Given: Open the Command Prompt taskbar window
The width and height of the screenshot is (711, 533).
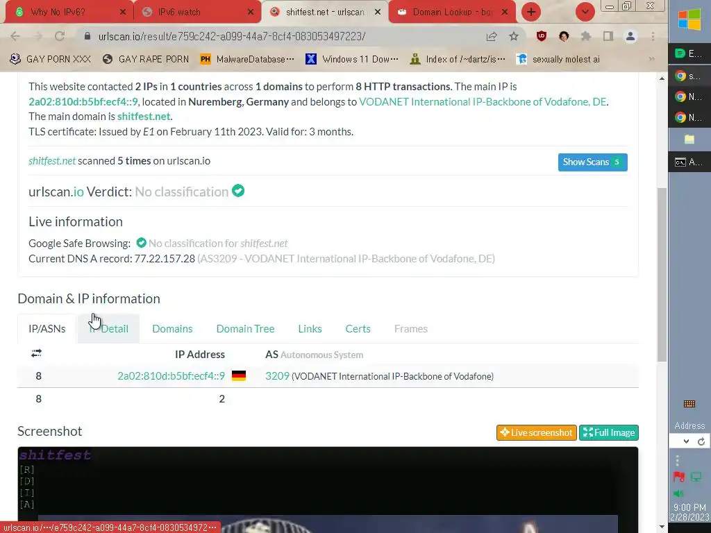Looking at the screenshot, I should [x=689, y=162].
